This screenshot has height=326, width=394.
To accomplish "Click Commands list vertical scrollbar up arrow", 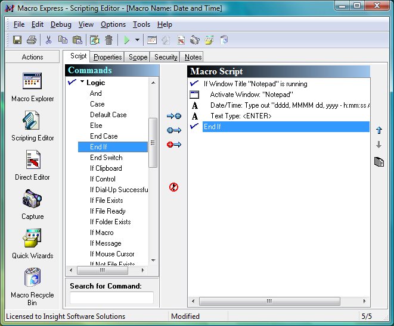I will tap(153, 83).
